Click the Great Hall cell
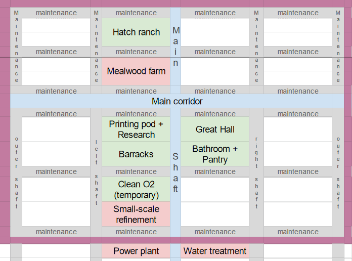 click(215, 129)
